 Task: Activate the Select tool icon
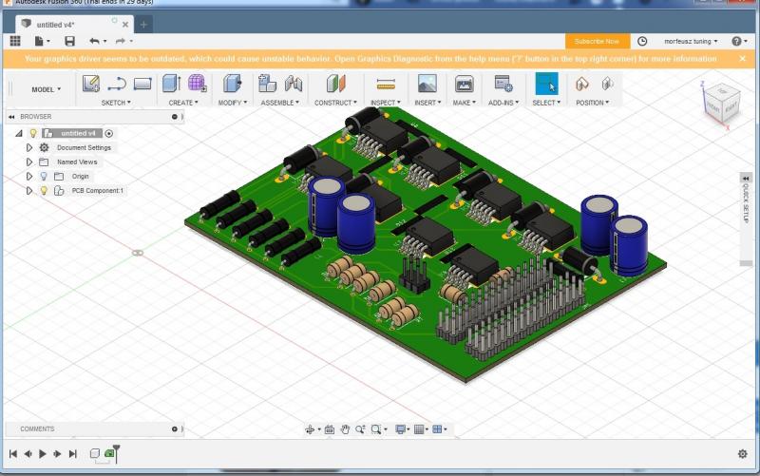(x=545, y=84)
